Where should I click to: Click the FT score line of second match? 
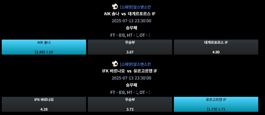130,92
